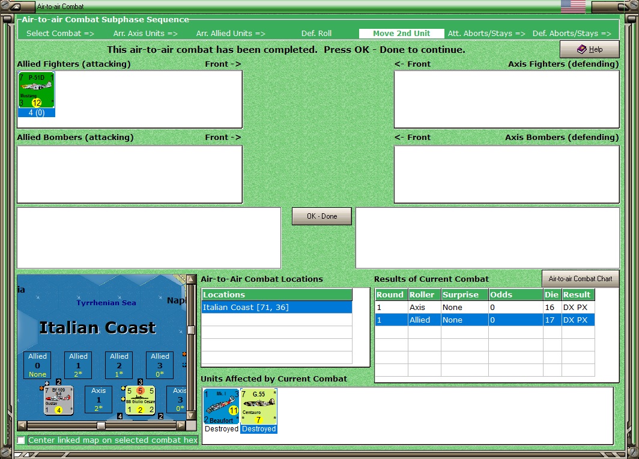The width and height of the screenshot is (639, 459).
Task: Click the Allied 3 0* track box
Action: coord(160,365)
